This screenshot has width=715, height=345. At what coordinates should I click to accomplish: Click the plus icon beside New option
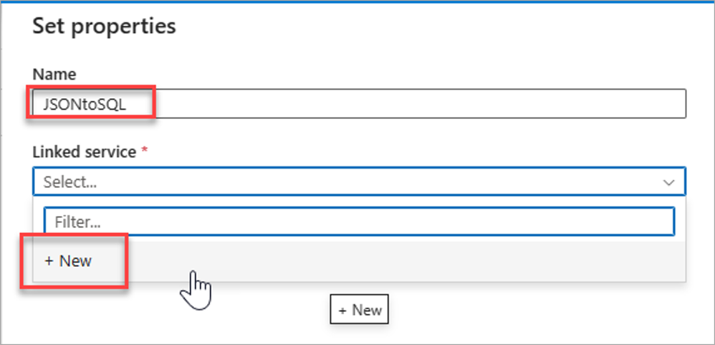pos(49,261)
